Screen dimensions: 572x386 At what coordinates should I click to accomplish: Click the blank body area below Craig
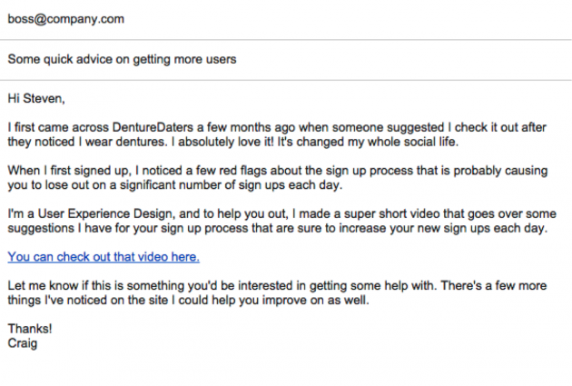point(286,369)
